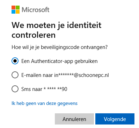Continue with the Volgende button

click(x=115, y=119)
